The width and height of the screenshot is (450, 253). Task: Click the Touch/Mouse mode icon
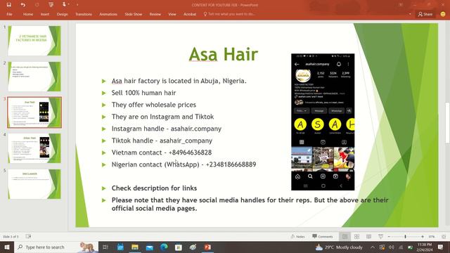tap(64, 5)
